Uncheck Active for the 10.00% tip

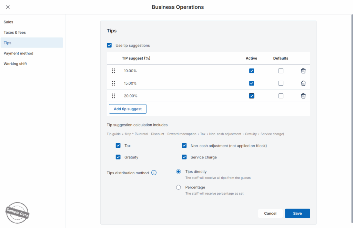click(x=251, y=71)
